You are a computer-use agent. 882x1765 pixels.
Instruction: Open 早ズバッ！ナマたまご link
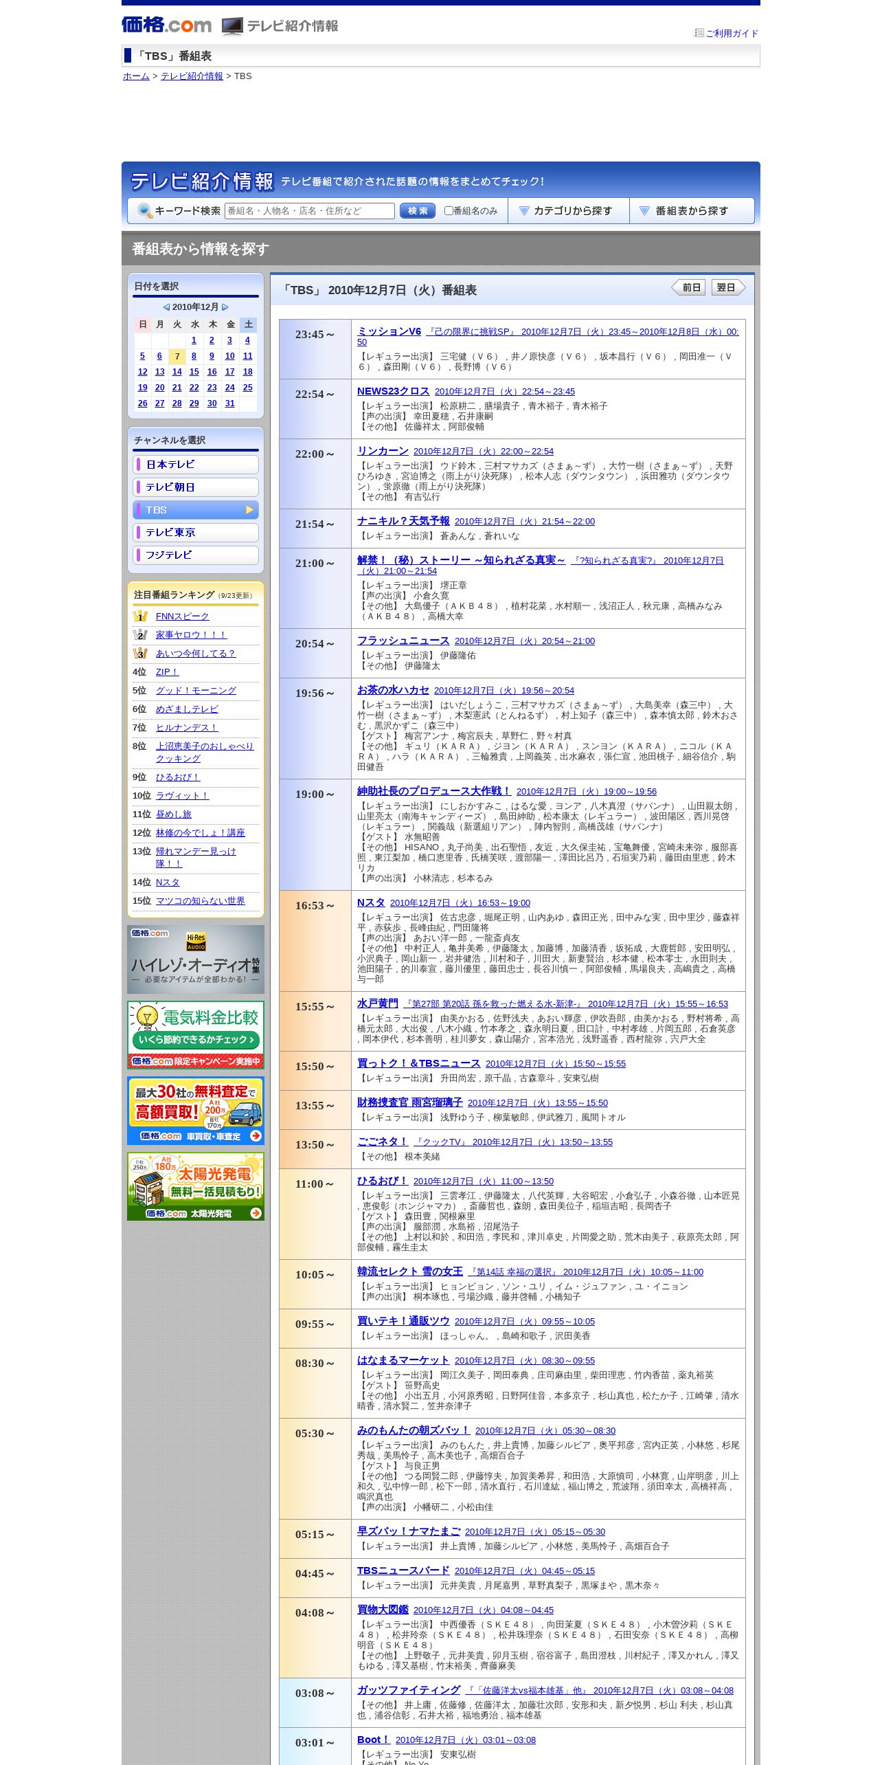[x=409, y=1531]
